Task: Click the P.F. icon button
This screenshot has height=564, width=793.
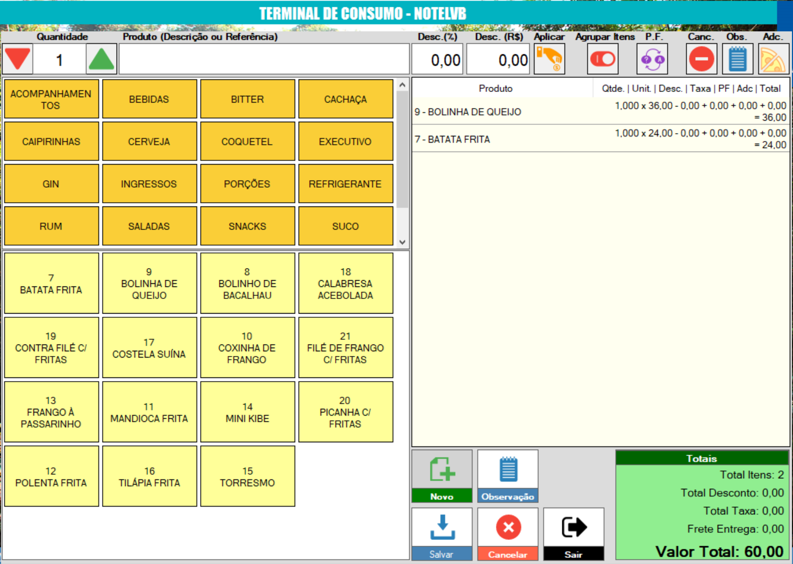Action: [x=652, y=59]
